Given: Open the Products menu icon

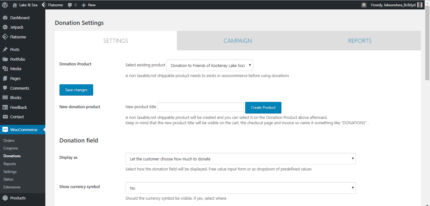Looking at the screenshot, I should 5,198.
